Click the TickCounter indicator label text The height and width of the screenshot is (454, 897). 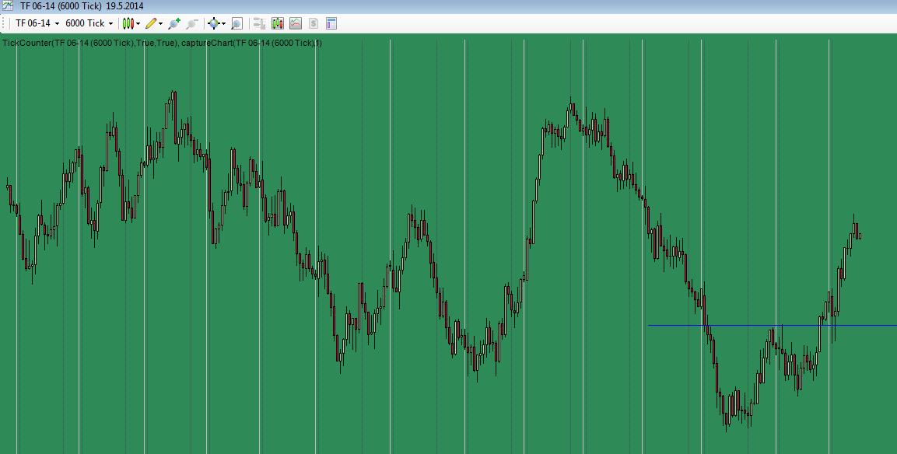pos(90,43)
